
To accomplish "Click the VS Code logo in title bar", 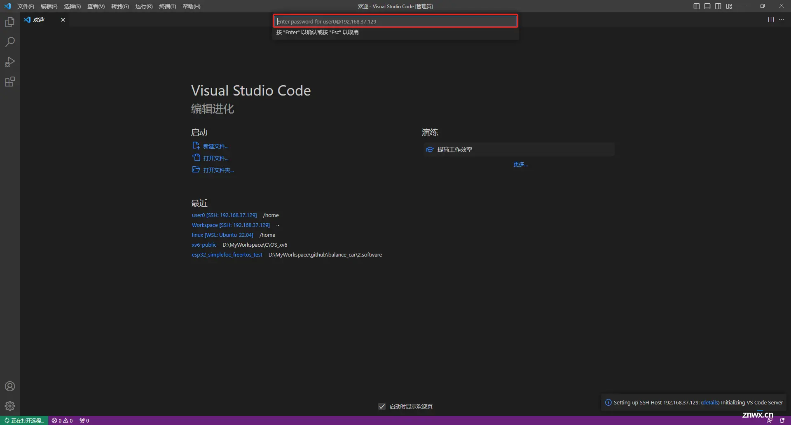I will (7, 6).
